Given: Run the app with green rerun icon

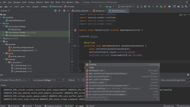Looking at the screenshot, I should [137, 7].
